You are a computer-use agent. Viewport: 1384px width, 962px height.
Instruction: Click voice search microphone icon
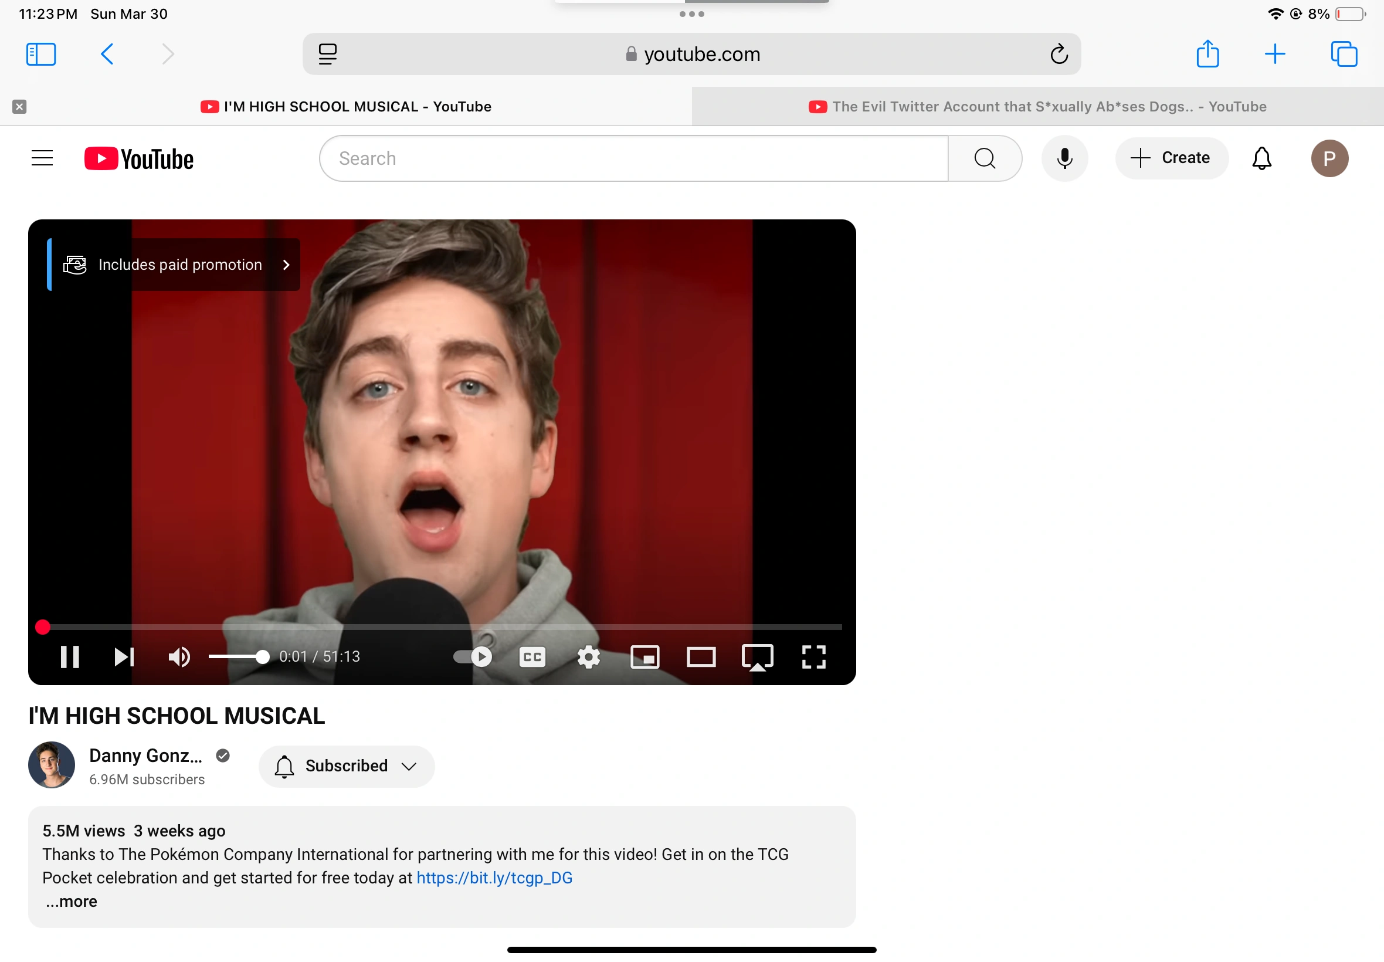[x=1064, y=158]
